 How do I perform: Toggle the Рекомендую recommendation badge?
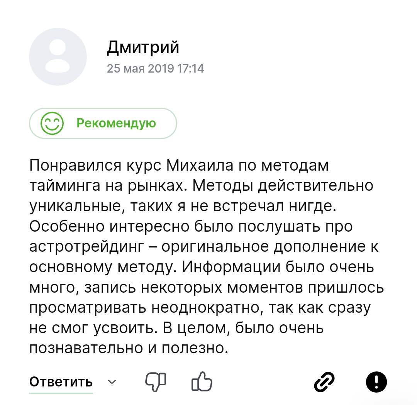103,123
